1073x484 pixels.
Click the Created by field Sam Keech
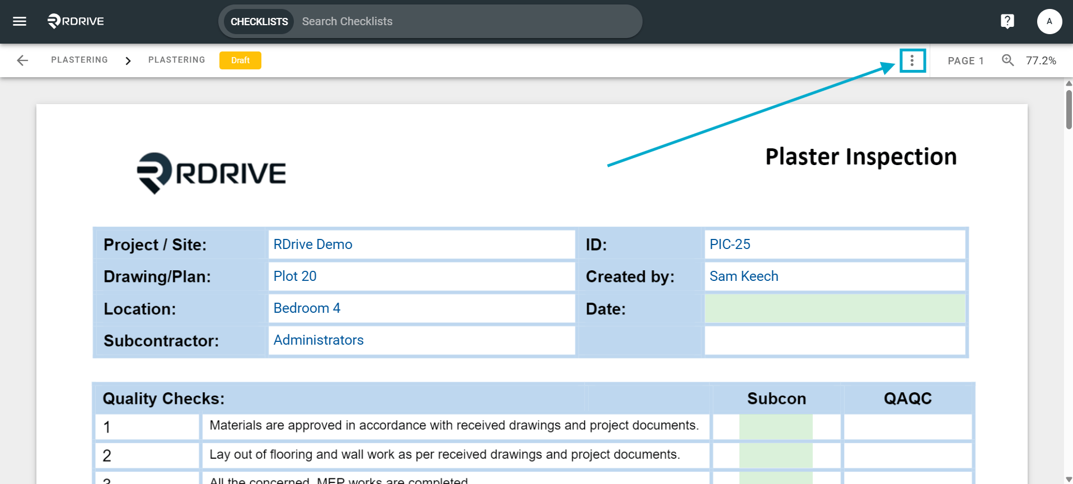coord(835,276)
